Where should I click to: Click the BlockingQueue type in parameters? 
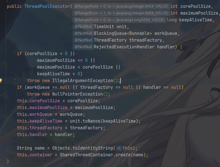110,33
